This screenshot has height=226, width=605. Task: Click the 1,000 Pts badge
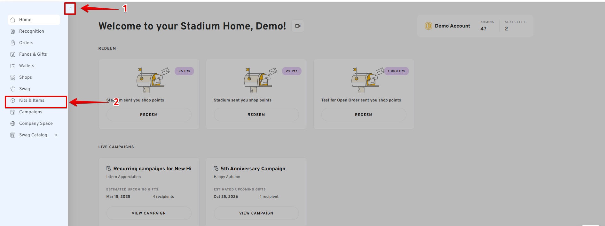click(396, 71)
